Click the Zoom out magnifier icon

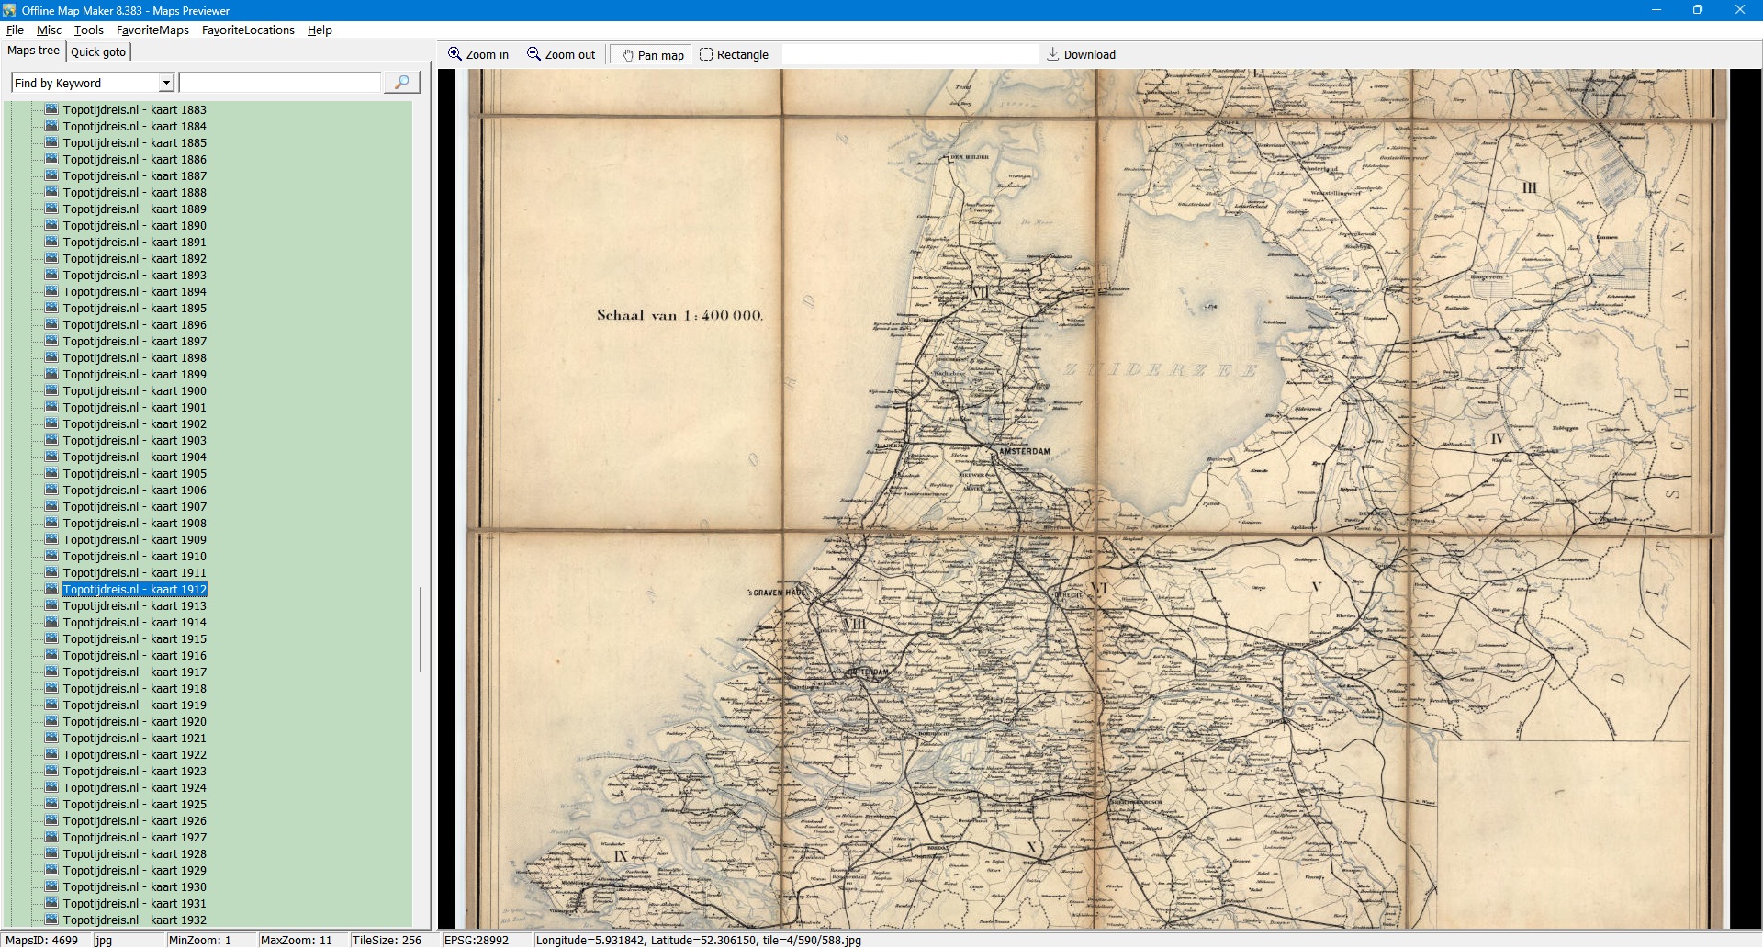[533, 54]
